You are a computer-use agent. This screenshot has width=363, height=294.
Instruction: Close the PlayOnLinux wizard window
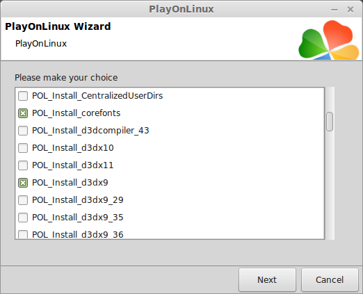[x=350, y=10]
